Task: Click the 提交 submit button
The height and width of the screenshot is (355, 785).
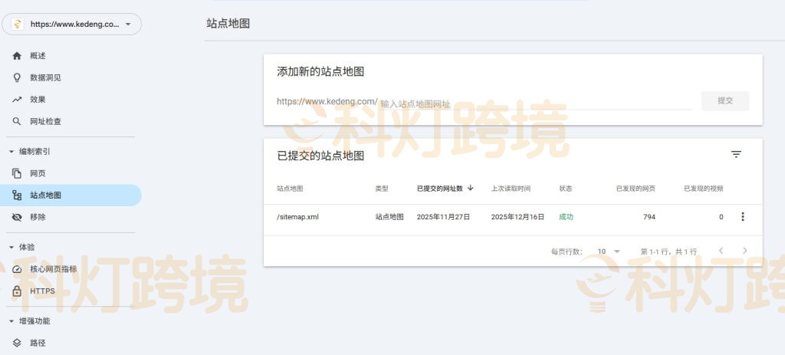Action: (725, 100)
